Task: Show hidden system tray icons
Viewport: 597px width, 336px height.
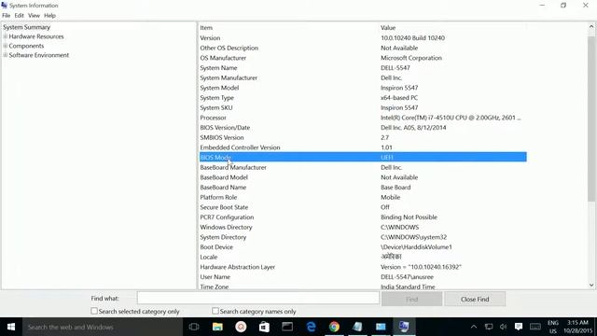Action: pos(474,327)
